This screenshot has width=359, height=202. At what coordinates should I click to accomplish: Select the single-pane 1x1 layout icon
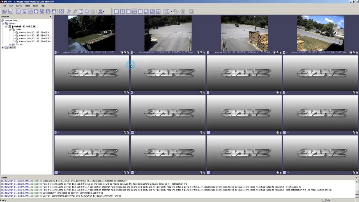[x=116, y=12]
